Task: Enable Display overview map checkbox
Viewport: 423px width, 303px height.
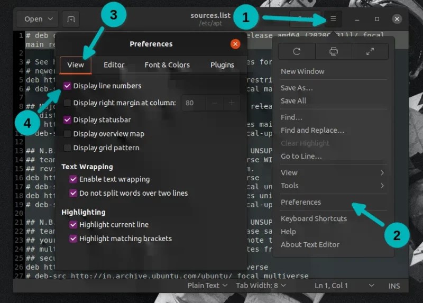Action: 67,134
